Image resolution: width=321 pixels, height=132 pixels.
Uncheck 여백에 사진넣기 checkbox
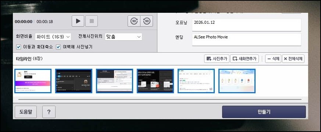tap(58, 47)
